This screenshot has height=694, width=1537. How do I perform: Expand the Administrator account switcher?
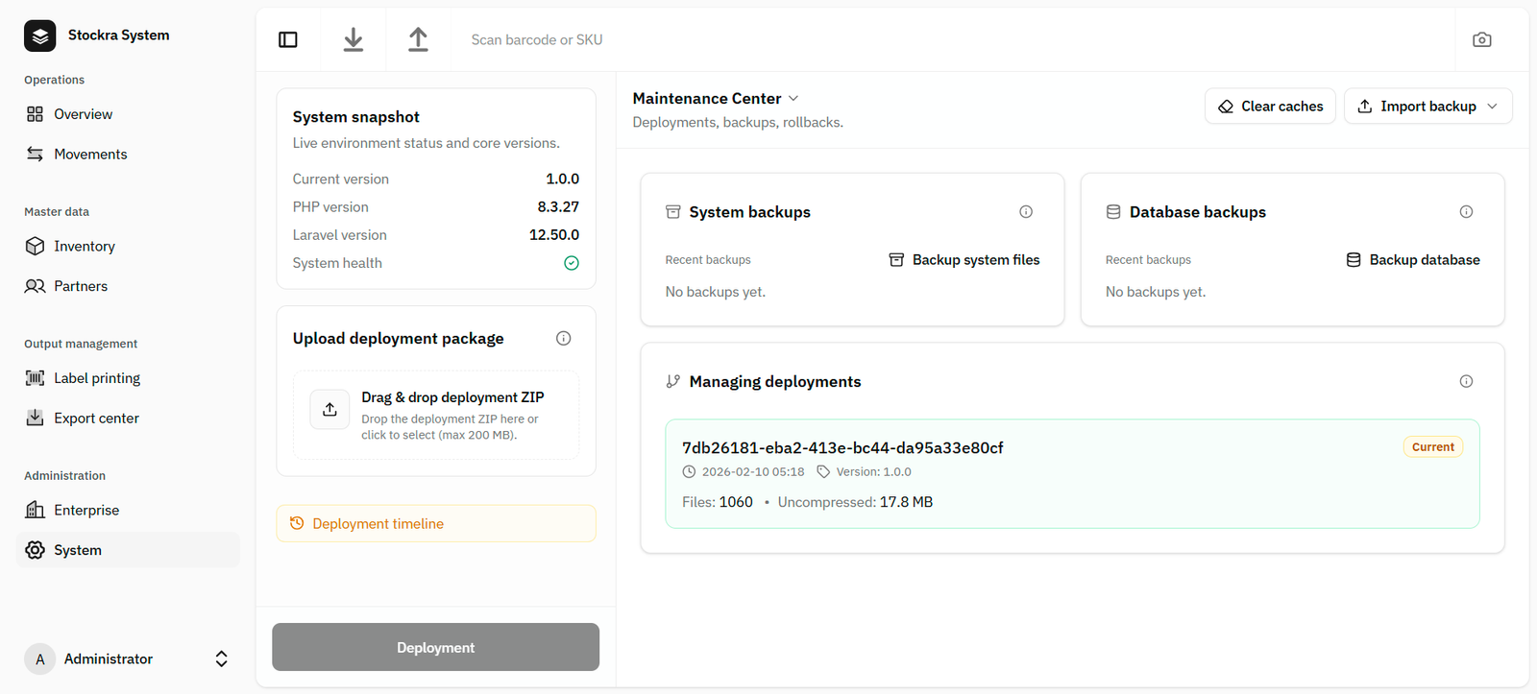[221, 658]
